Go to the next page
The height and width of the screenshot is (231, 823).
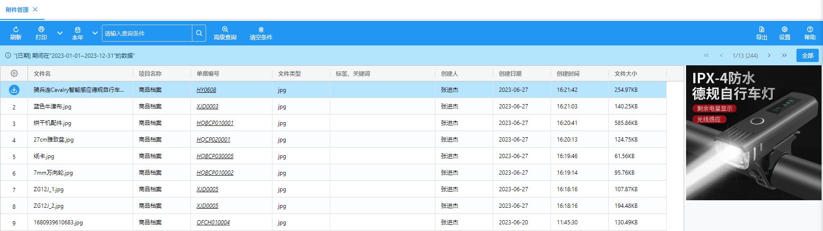tap(769, 55)
